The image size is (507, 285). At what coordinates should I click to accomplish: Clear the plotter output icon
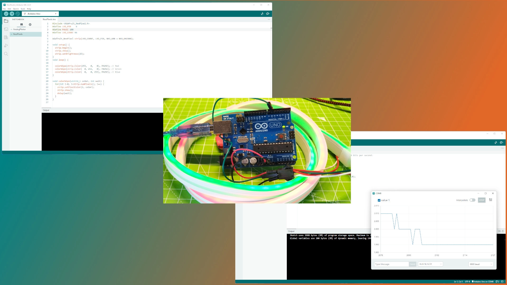point(491,200)
